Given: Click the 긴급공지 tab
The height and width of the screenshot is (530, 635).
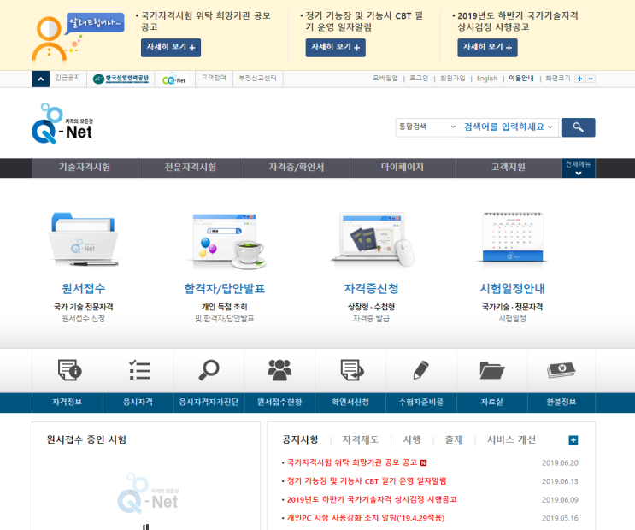Looking at the screenshot, I should tap(68, 78).
